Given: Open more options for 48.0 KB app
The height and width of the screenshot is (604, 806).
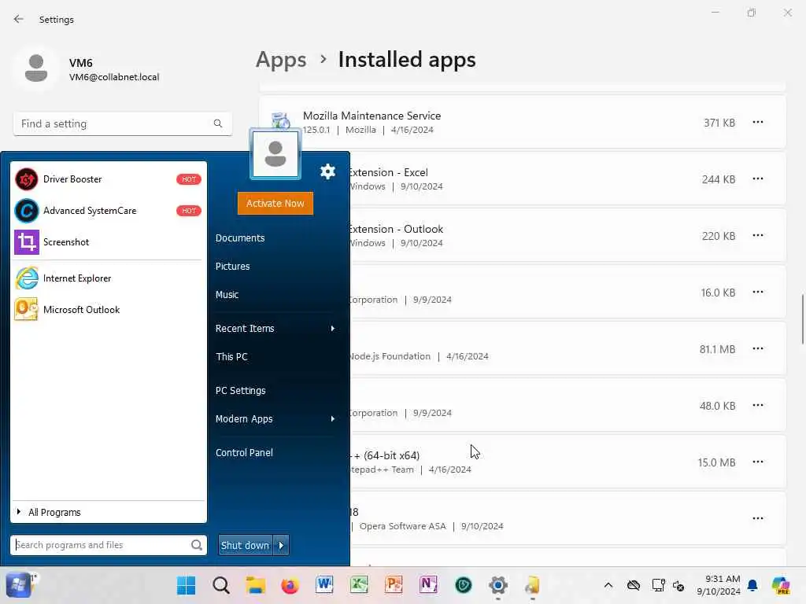Looking at the screenshot, I should click(x=758, y=405).
